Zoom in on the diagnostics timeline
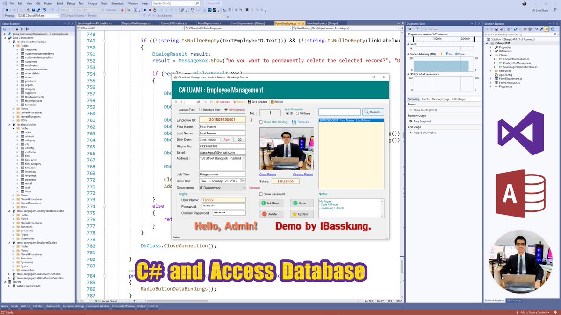The image size is (561, 315). pos(424,29)
